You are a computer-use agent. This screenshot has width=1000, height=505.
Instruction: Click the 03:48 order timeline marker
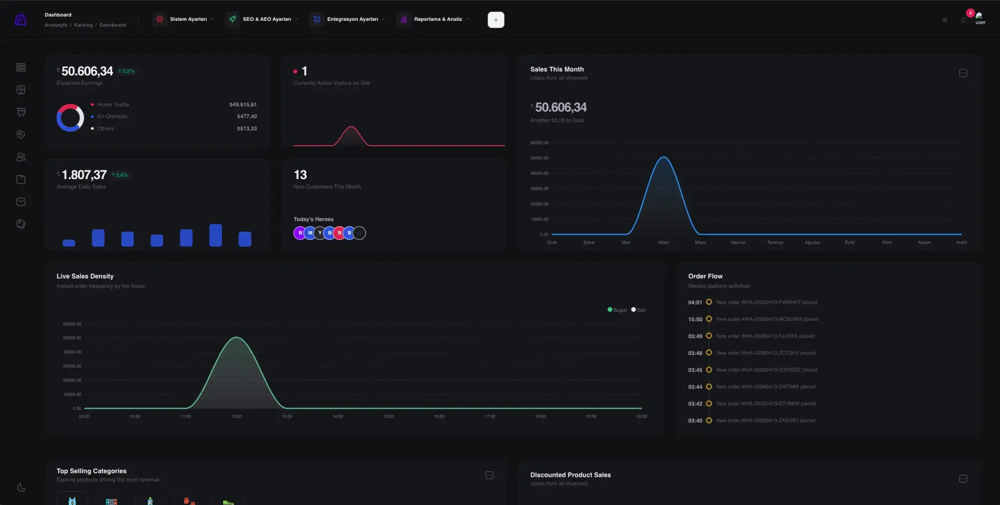tap(709, 352)
